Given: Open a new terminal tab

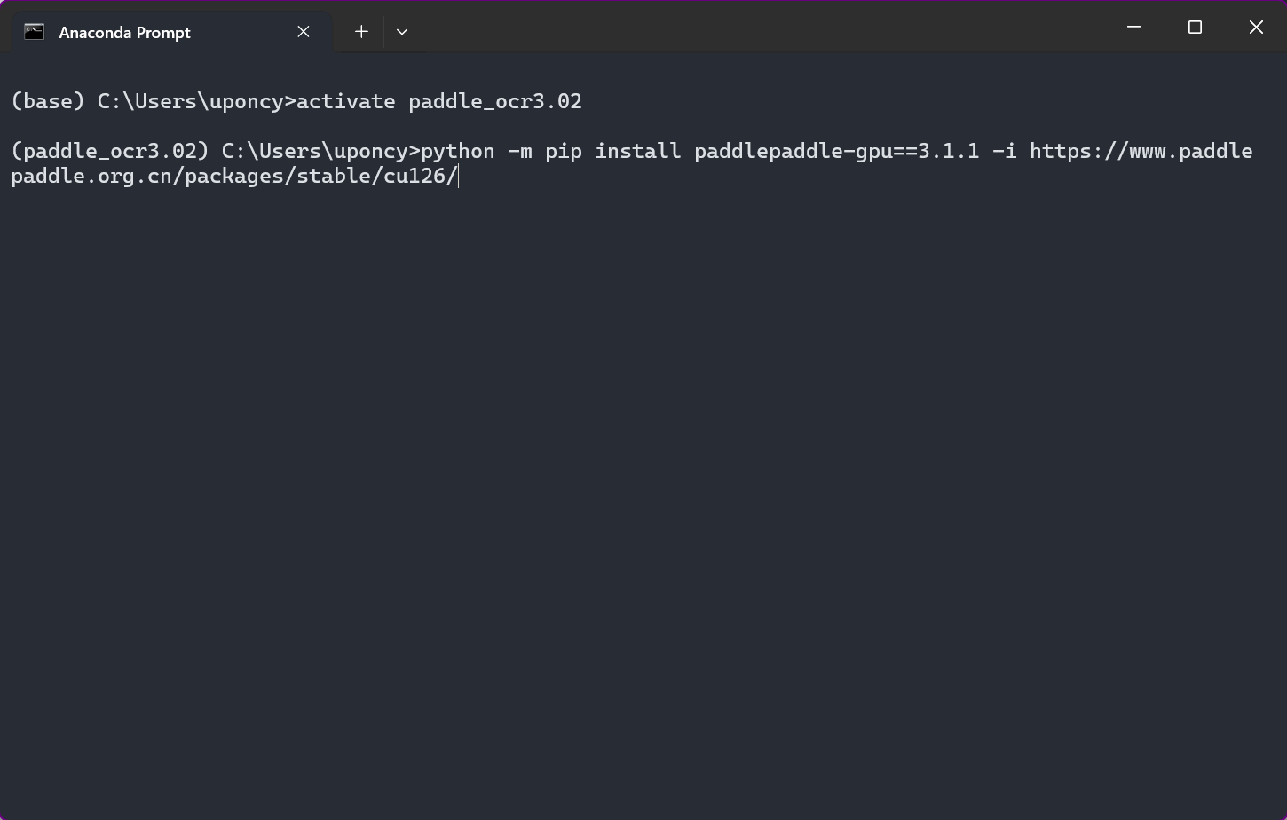Looking at the screenshot, I should click(361, 32).
